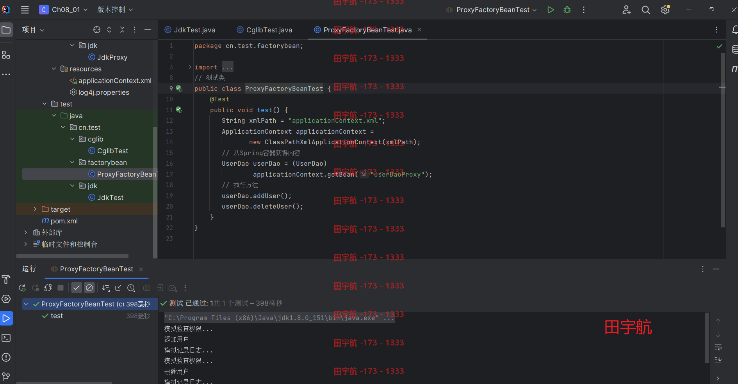Run ProxyFactoryBeanTest with the green play icon

pyautogui.click(x=551, y=10)
